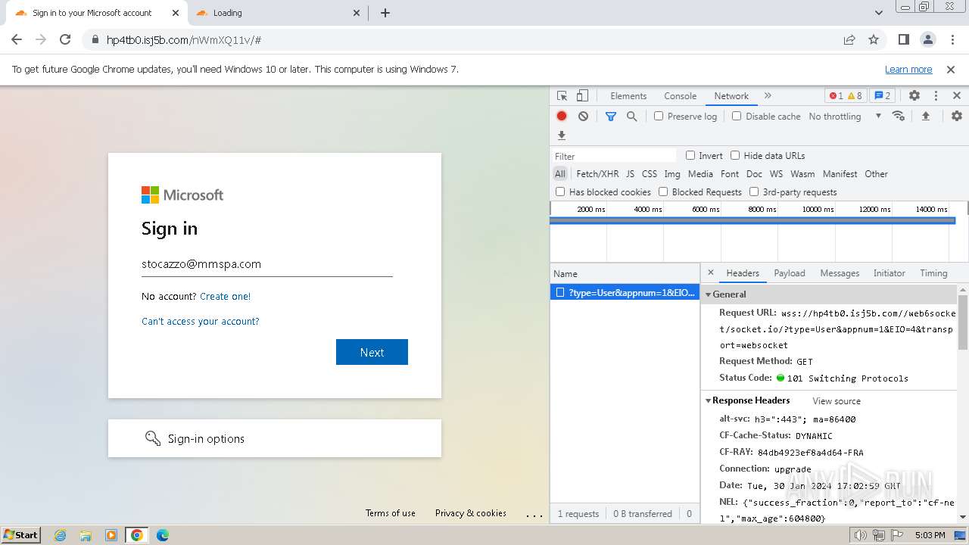969x545 pixels.
Task: Click the red record network log button
Action: (562, 116)
